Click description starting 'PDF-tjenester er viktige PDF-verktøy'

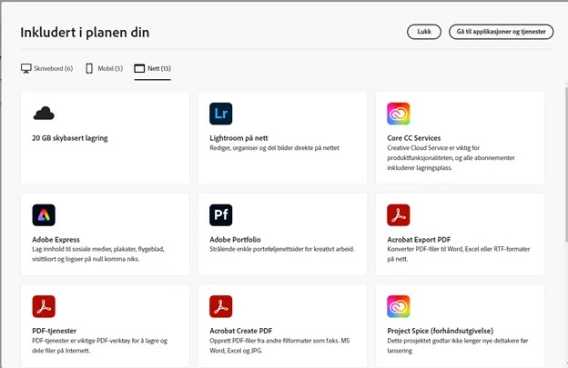(99, 345)
